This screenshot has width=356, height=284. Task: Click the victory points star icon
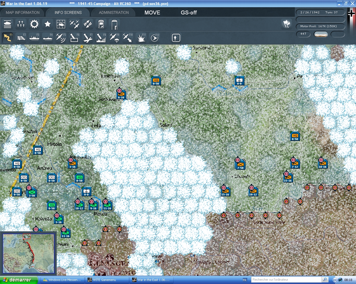[48, 24]
